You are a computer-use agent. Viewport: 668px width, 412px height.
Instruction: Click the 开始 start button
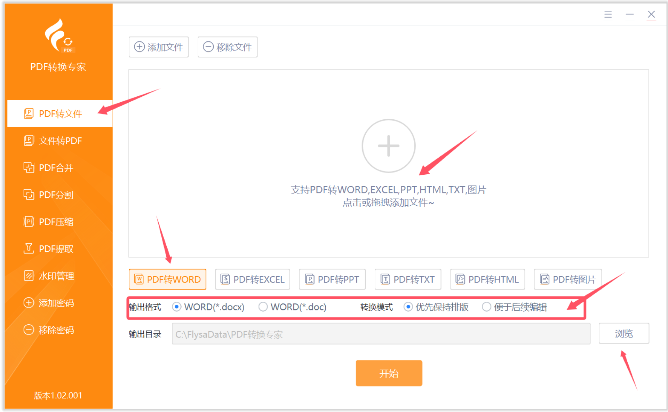tap(389, 373)
